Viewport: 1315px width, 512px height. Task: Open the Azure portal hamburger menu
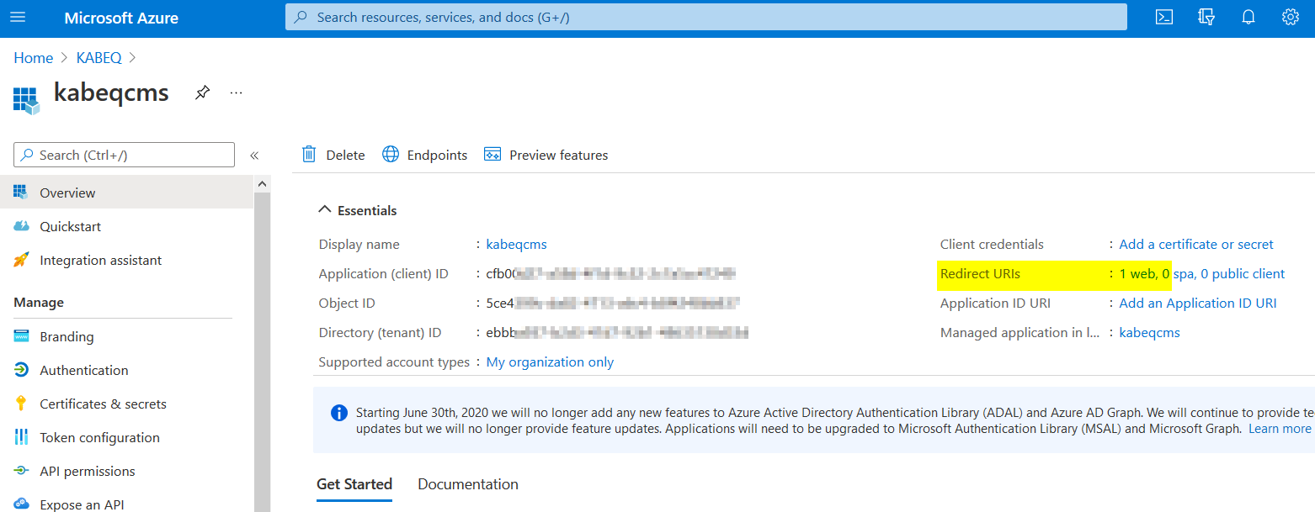pos(18,18)
